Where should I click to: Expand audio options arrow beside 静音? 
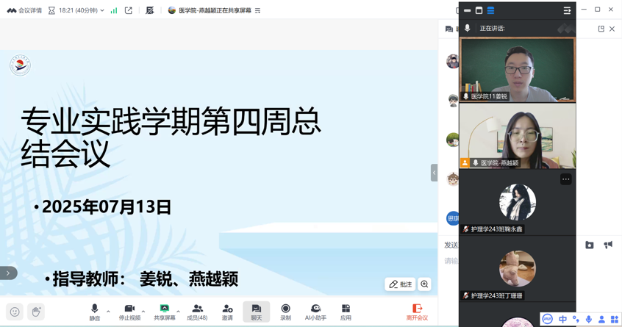(x=109, y=312)
